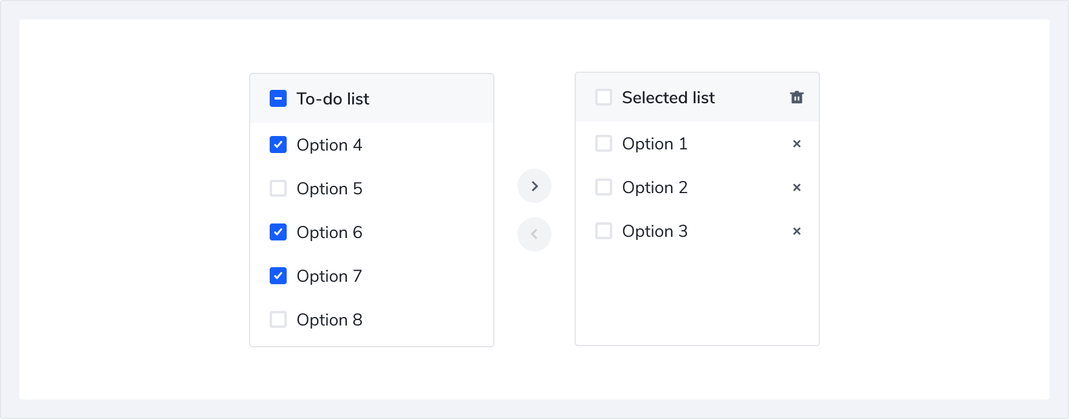Click the "Option 8" label text
Image resolution: width=1069 pixels, height=419 pixels.
[x=329, y=320]
